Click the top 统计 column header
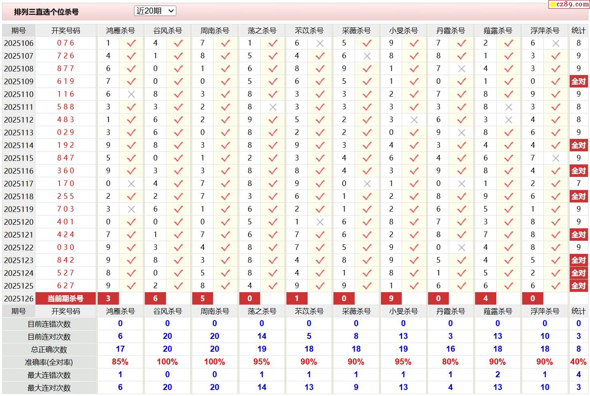 click(x=578, y=31)
